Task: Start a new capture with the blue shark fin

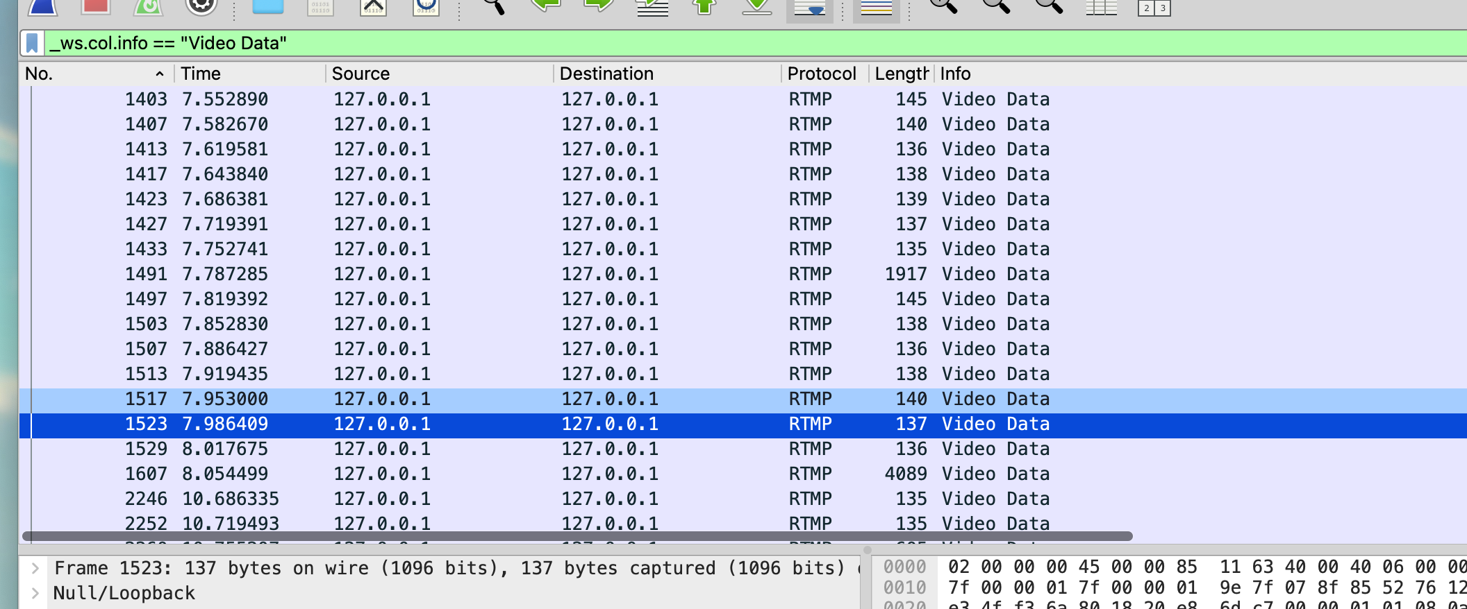Action: tap(43, 7)
